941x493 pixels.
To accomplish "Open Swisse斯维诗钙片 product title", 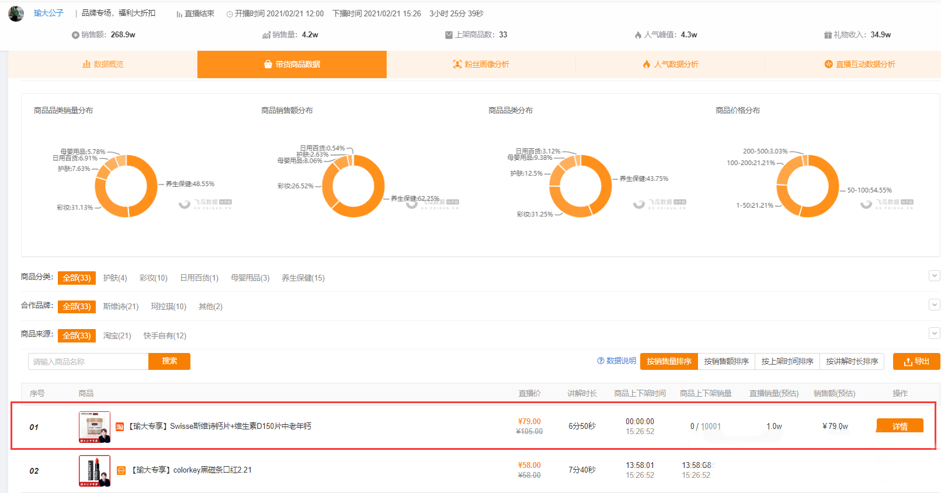I will [x=220, y=426].
